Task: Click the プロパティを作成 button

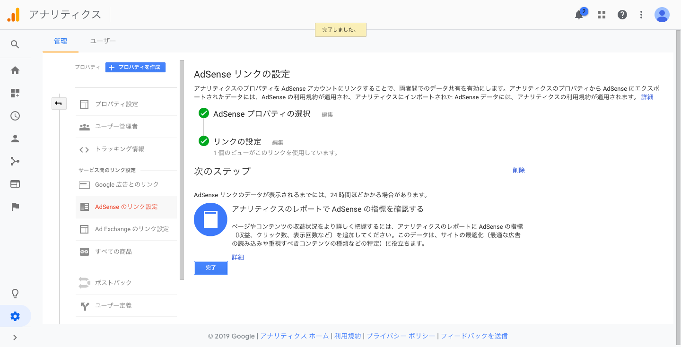Action: click(135, 67)
